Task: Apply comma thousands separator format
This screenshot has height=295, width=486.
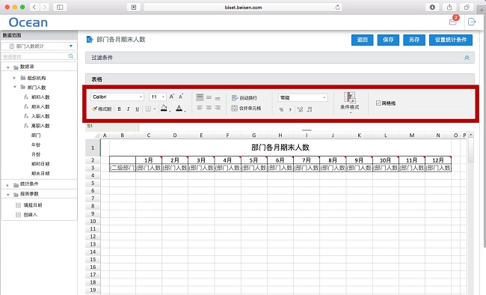Action: point(290,109)
